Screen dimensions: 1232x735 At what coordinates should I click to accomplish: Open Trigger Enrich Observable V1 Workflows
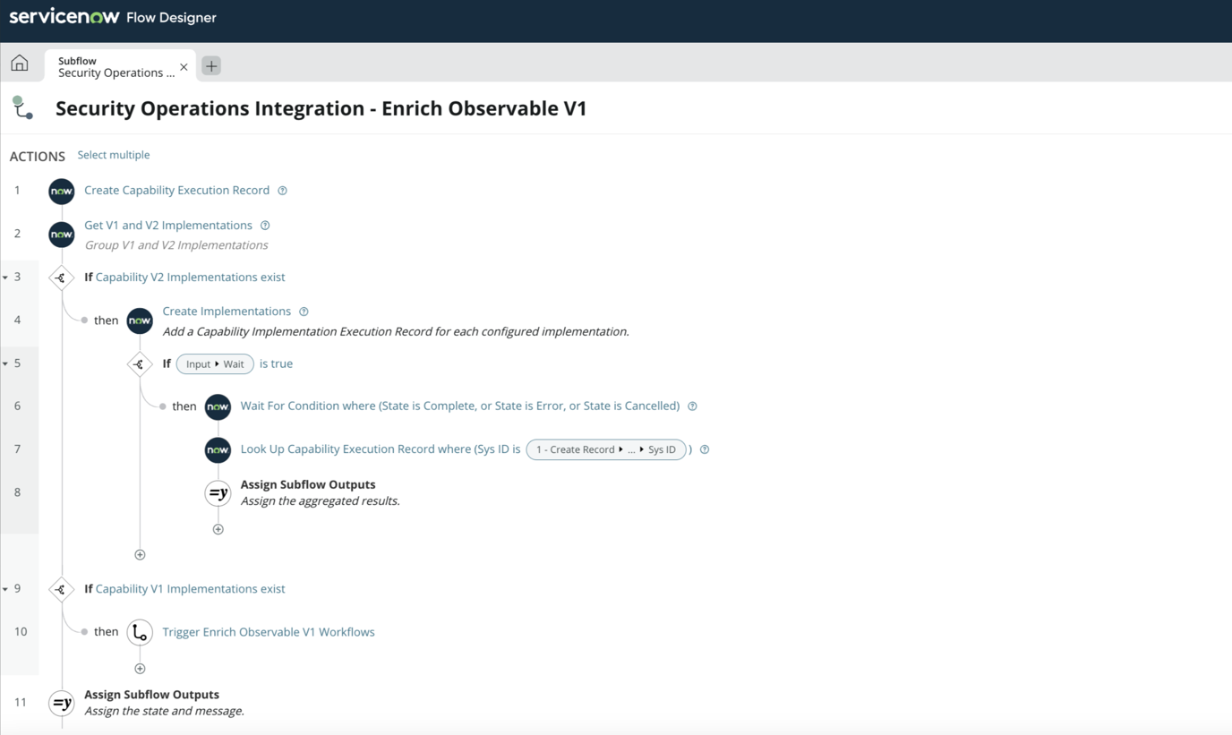pos(269,632)
